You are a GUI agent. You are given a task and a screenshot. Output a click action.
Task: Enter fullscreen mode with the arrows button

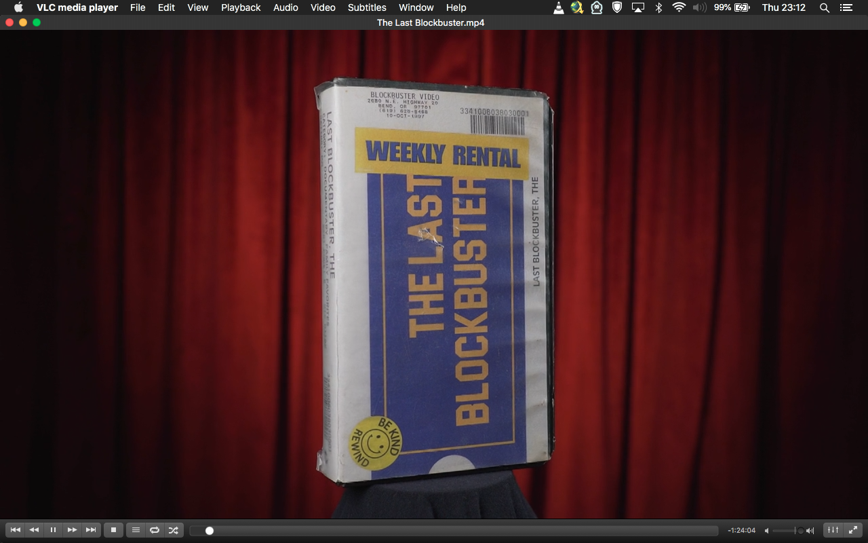pyautogui.click(x=852, y=530)
